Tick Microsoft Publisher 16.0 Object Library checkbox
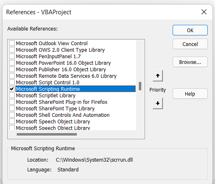 [x=12, y=69]
